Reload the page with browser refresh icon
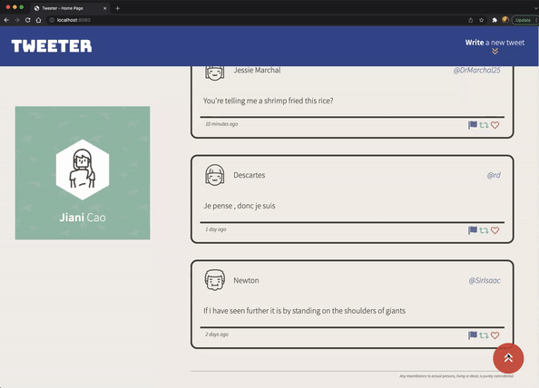 click(28, 20)
